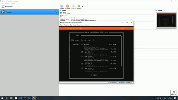Click the Storage configuration header text

[75, 28]
